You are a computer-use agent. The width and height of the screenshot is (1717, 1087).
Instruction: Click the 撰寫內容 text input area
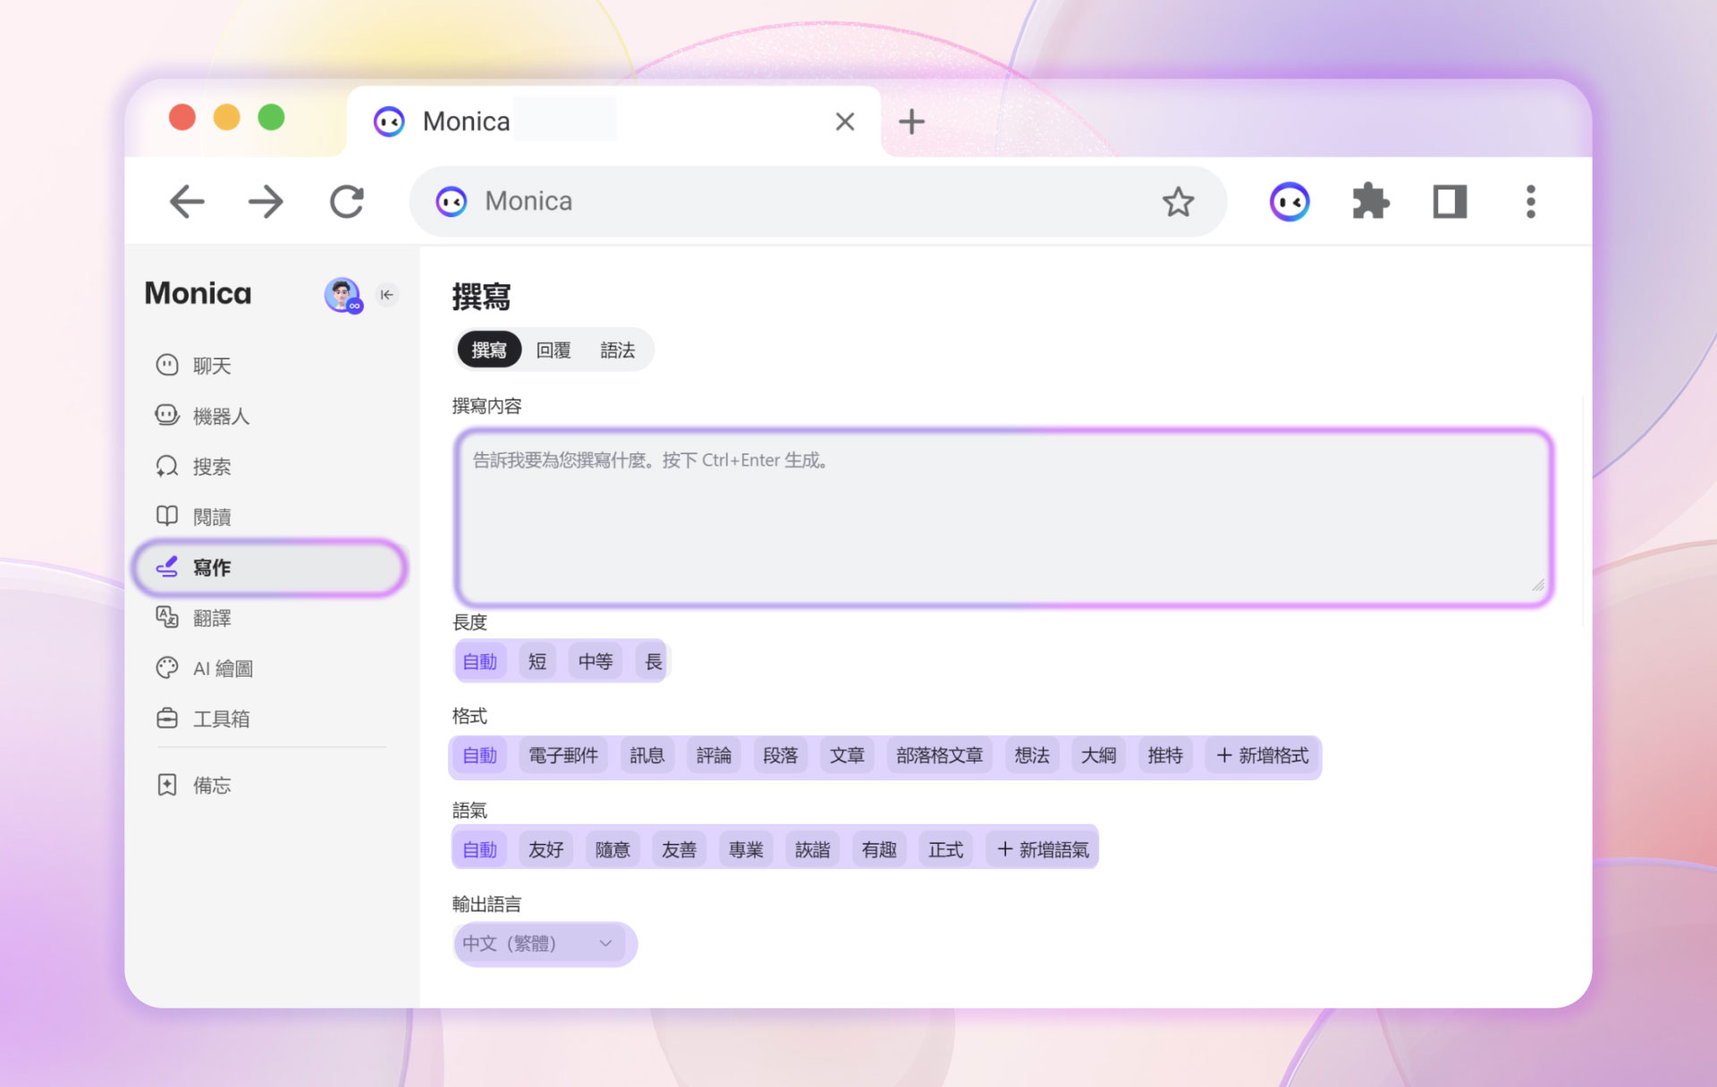tap(1002, 518)
